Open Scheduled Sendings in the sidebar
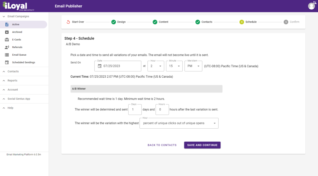 (x=24, y=62)
